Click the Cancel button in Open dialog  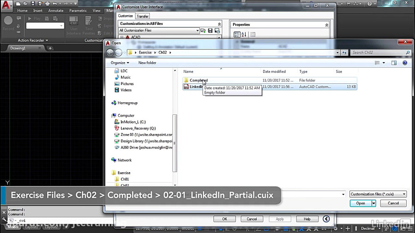[x=393, y=203]
